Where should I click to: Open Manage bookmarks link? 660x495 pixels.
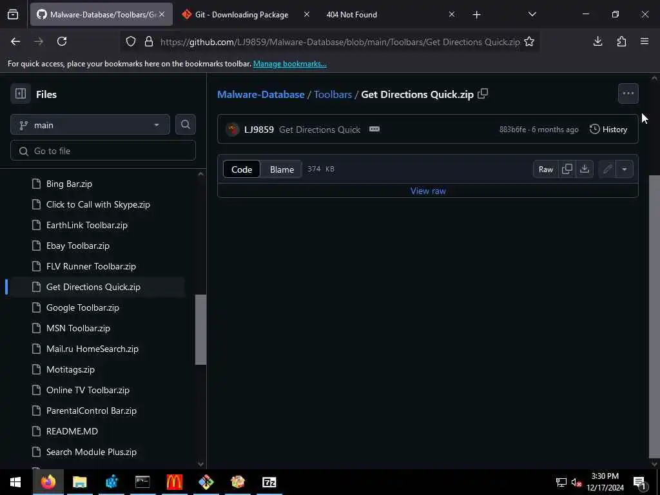(x=289, y=64)
